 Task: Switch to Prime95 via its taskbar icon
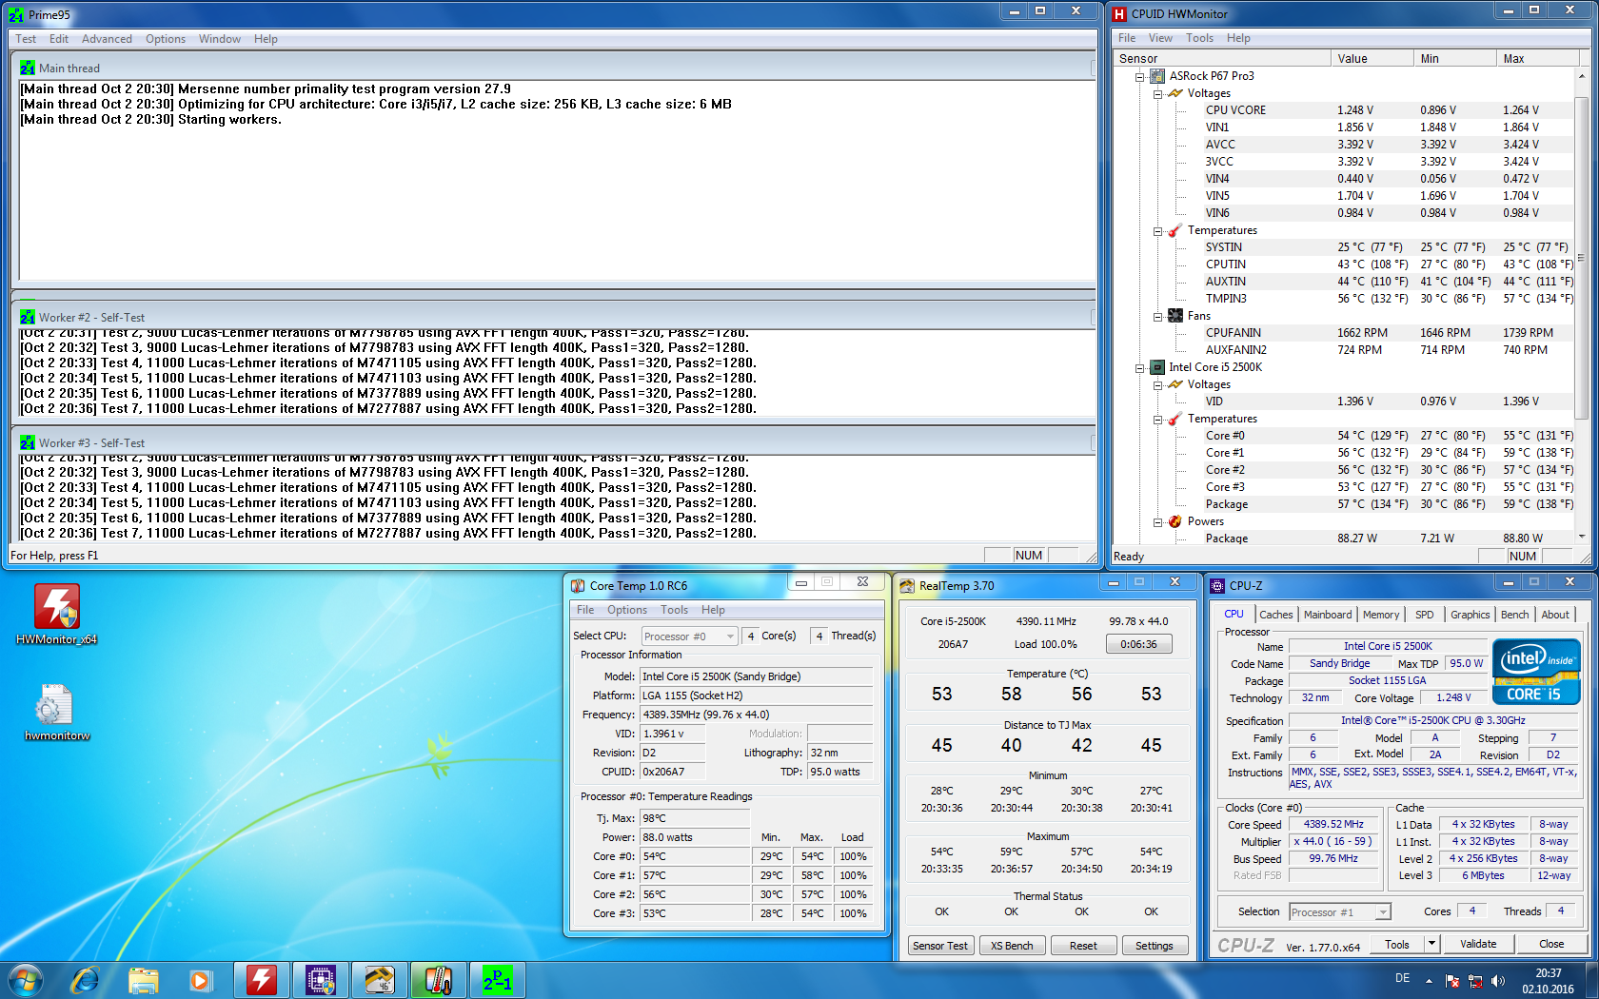click(497, 980)
